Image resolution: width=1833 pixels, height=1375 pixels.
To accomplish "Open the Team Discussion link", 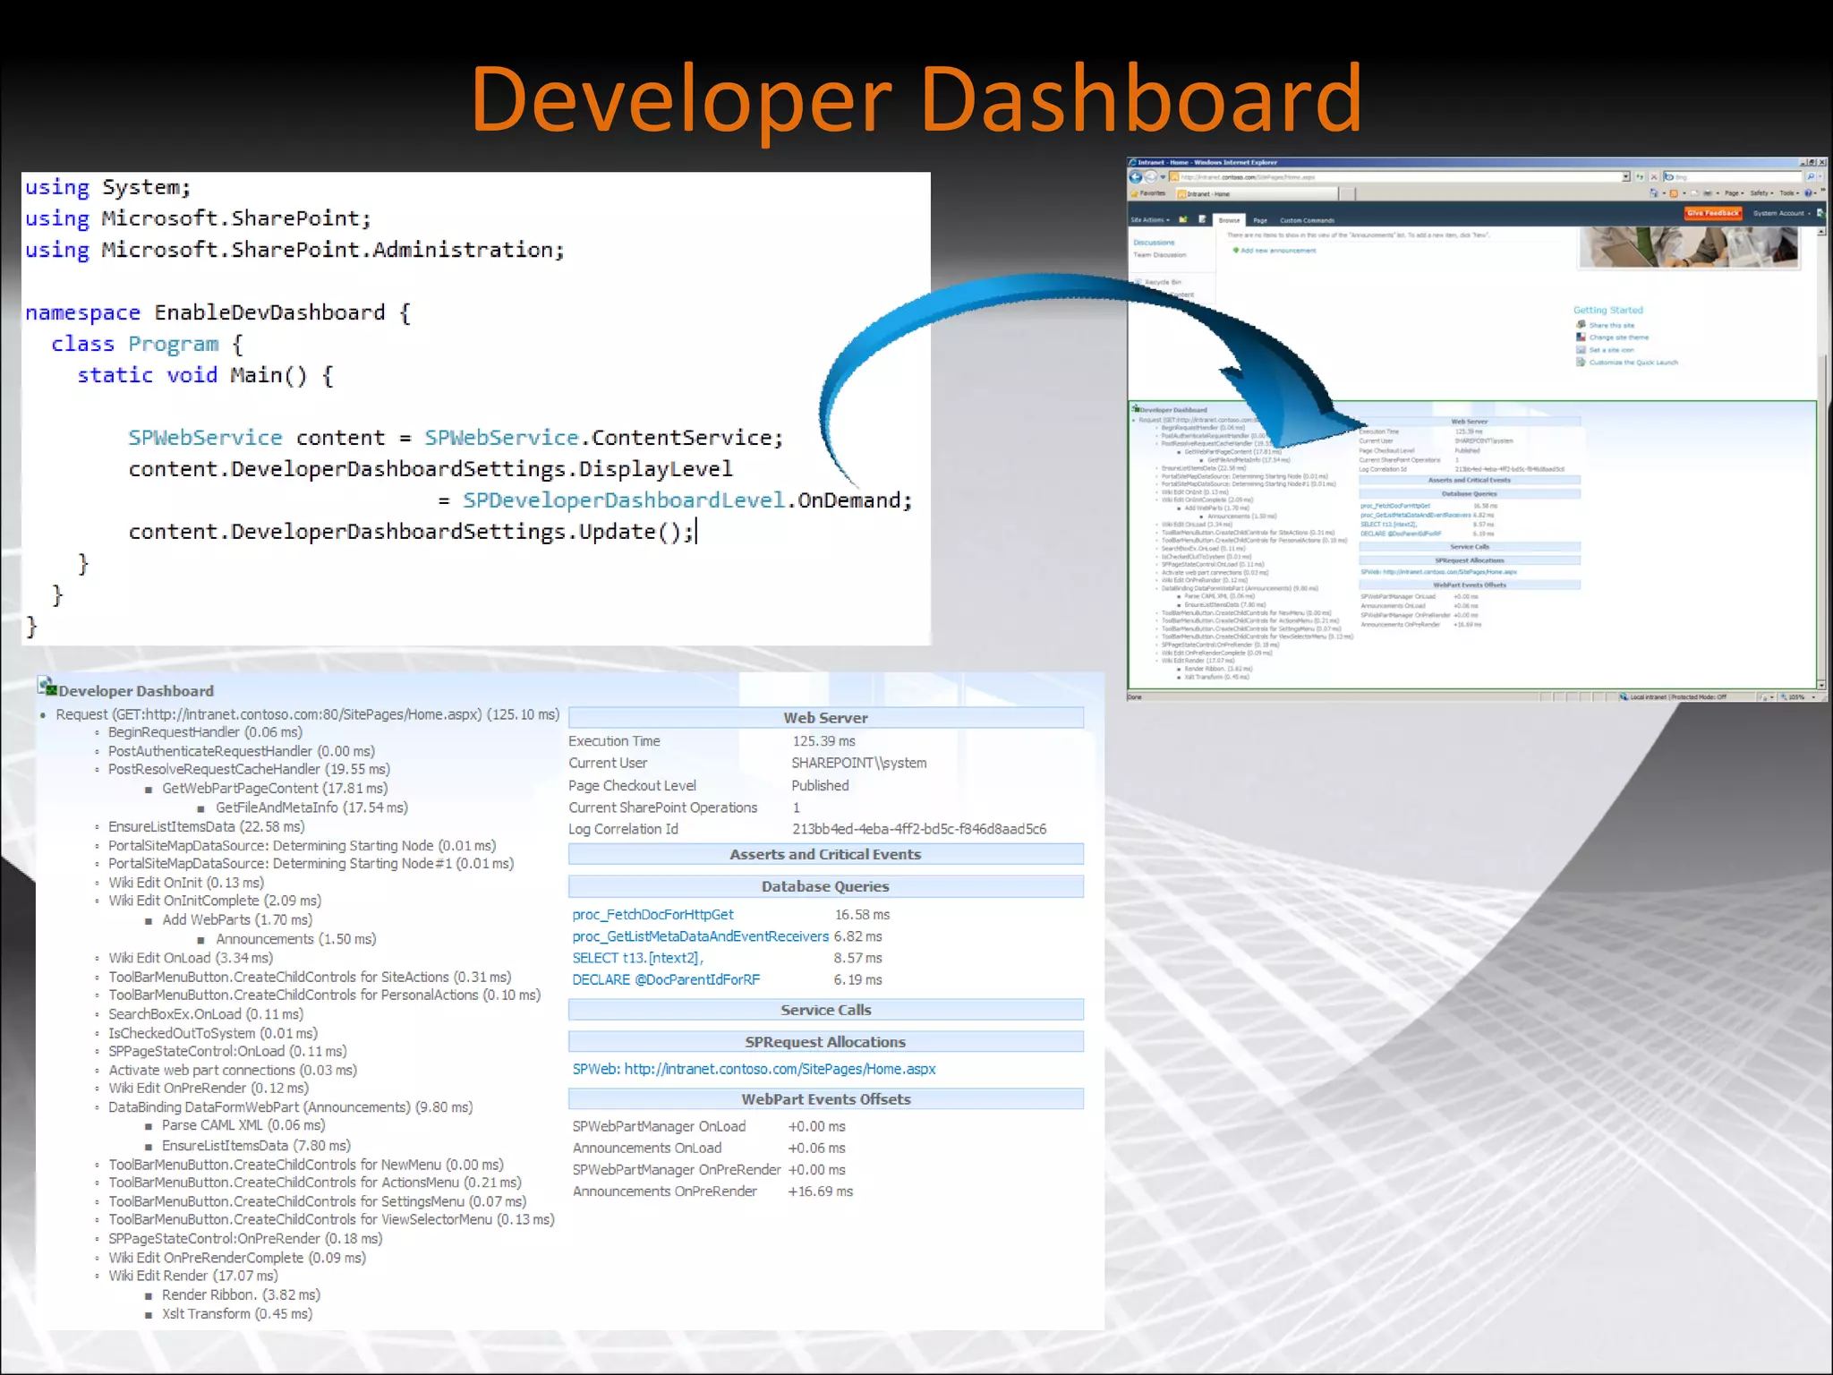I will pos(1160,255).
